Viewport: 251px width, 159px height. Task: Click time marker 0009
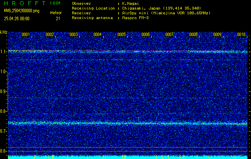tap(217, 35)
